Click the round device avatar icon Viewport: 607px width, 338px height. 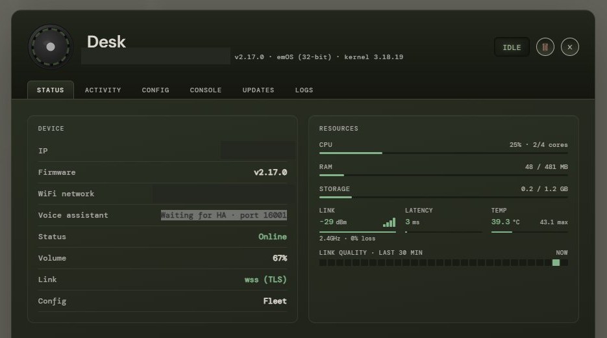point(51,47)
